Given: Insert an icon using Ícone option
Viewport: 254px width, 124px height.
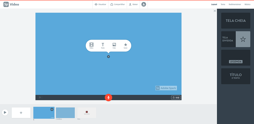Looking at the screenshot, I should (126, 45).
